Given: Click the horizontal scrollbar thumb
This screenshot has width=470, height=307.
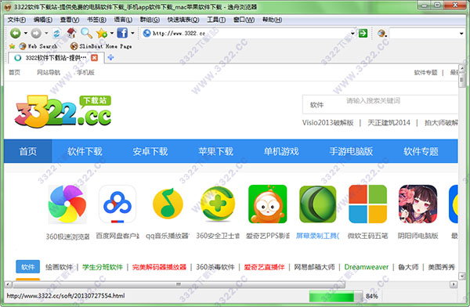Looking at the screenshot, I should (x=179, y=284).
